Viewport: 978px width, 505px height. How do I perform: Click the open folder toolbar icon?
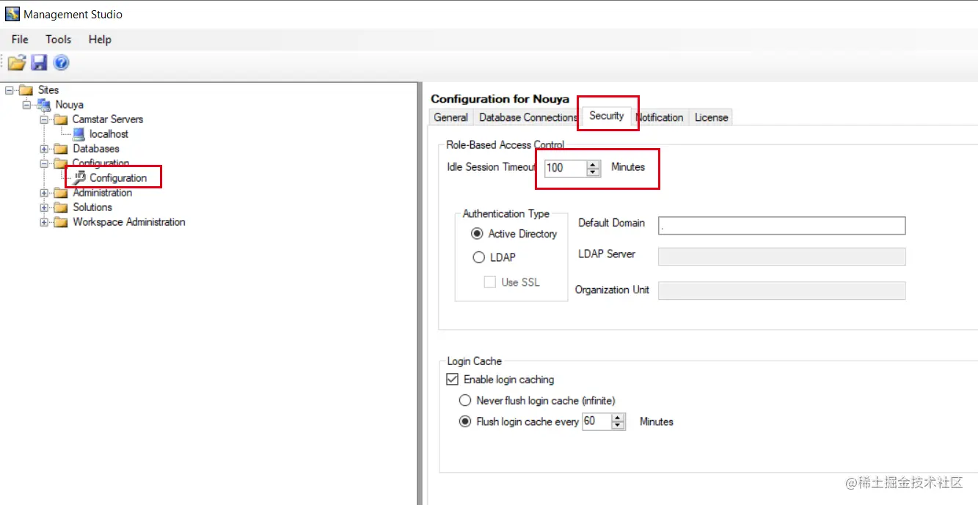click(x=17, y=63)
